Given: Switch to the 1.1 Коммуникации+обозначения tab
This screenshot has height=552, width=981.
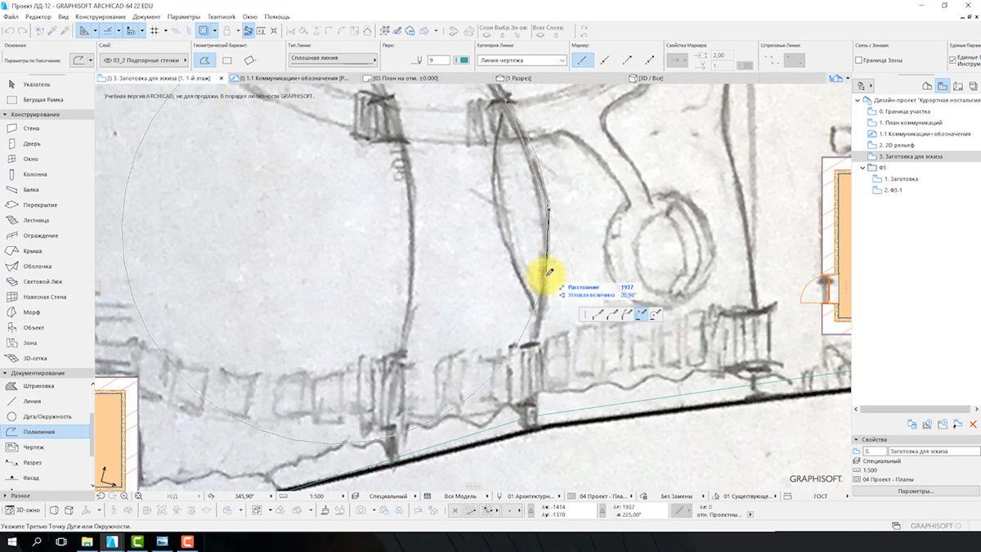Looking at the screenshot, I should pyautogui.click(x=294, y=79).
